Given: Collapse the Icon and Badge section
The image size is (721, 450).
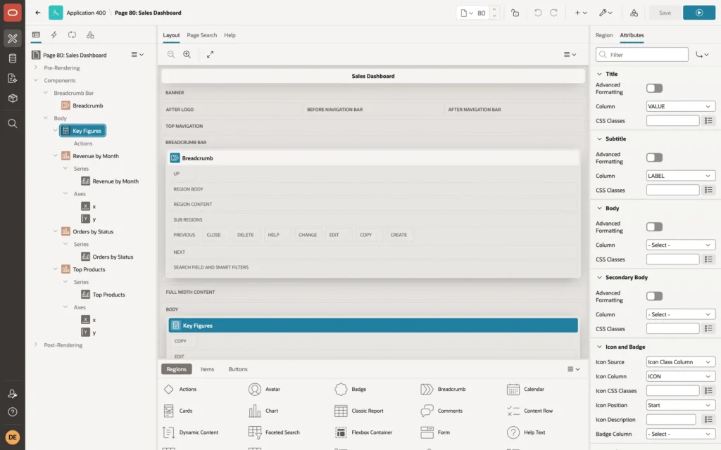Looking at the screenshot, I should pyautogui.click(x=599, y=347).
